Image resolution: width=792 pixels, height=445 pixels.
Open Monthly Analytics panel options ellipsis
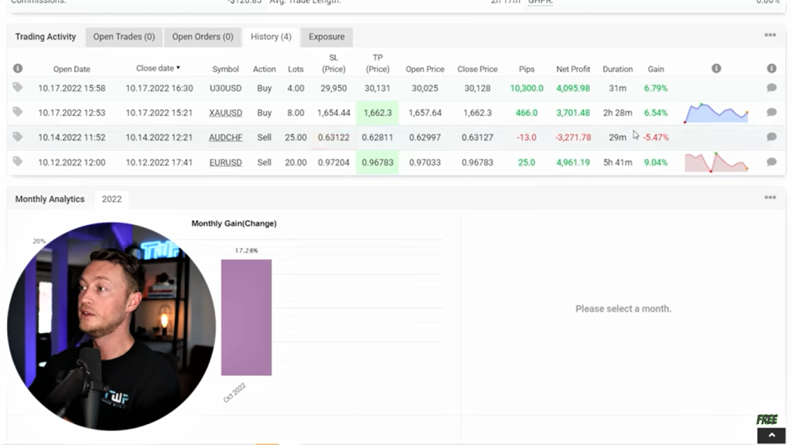coord(770,198)
